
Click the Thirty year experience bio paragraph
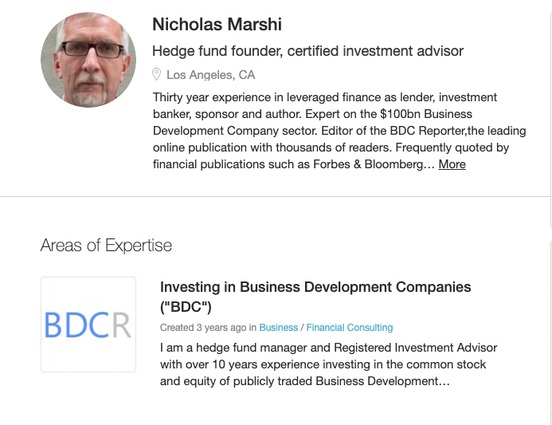click(x=339, y=131)
